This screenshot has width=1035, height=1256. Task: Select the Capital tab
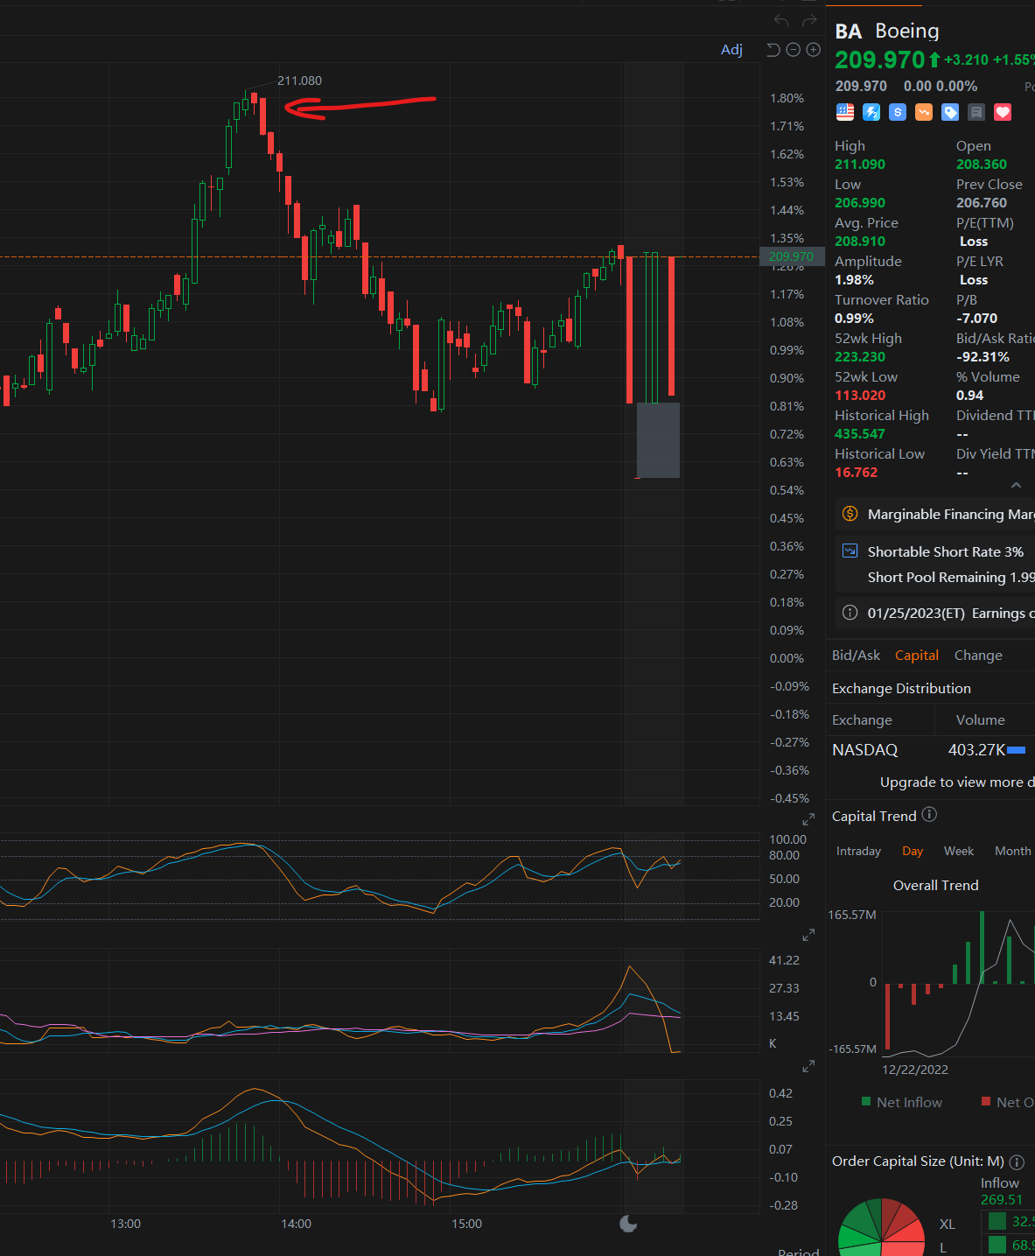[x=916, y=655]
